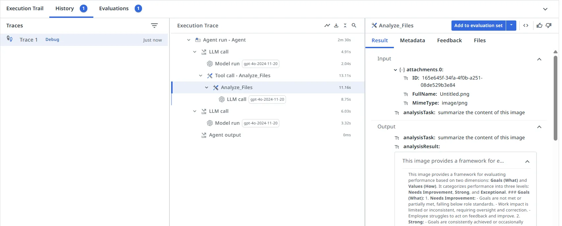Click the vertical scrollbar in the result panel
Image resolution: width=562 pixels, height=226 pixels.
tap(555, 99)
